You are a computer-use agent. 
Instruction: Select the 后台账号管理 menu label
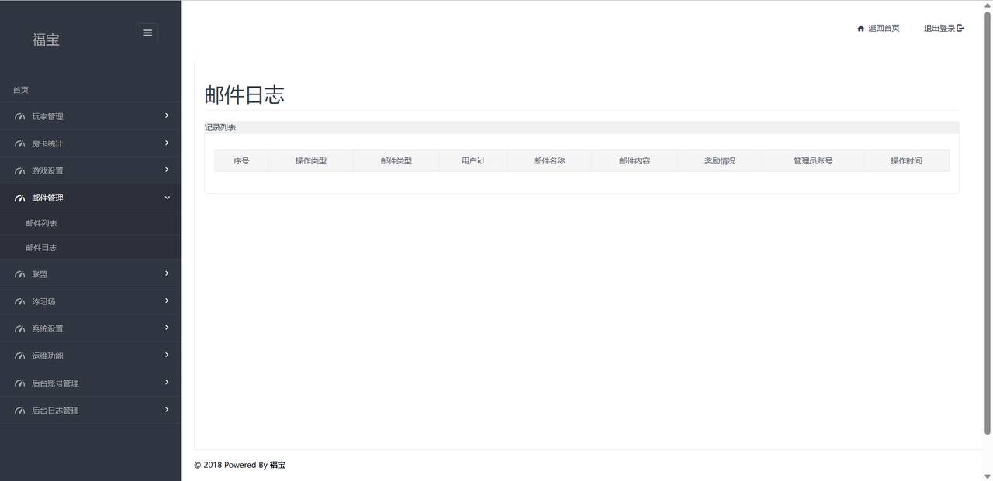(x=55, y=383)
